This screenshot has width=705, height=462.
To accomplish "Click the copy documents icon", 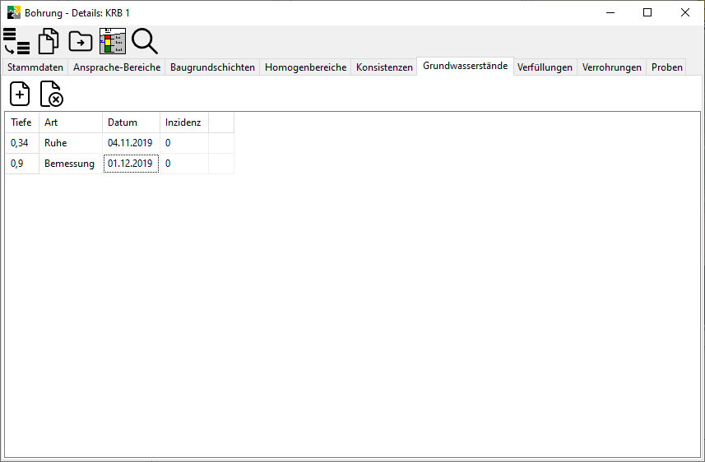I will 49,40.
